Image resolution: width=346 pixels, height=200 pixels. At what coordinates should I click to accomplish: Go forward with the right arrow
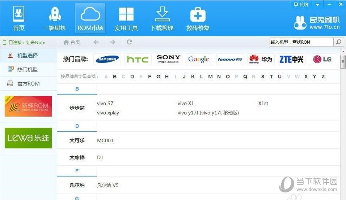click(x=113, y=42)
